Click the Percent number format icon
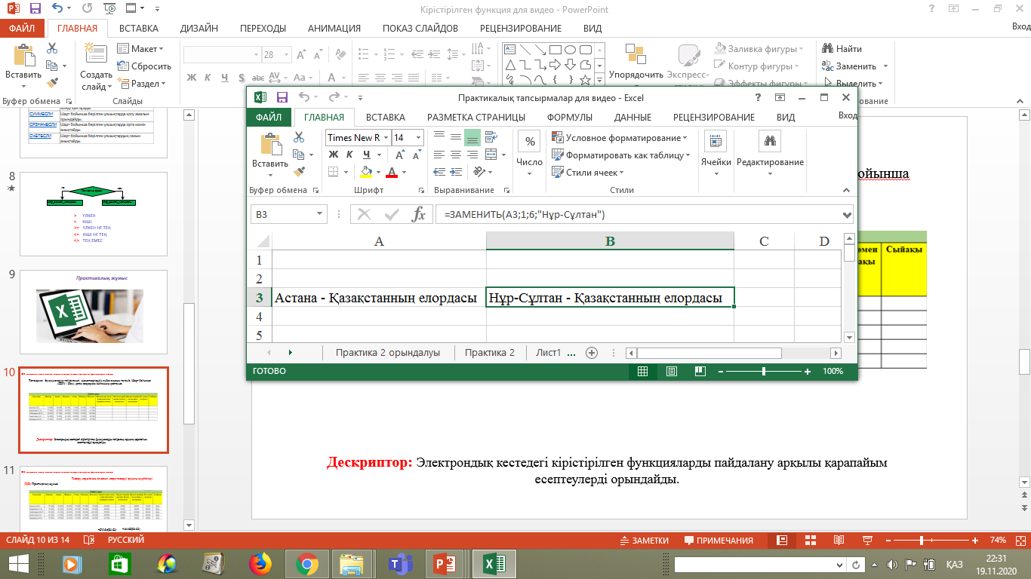The image size is (1031, 579). point(530,142)
